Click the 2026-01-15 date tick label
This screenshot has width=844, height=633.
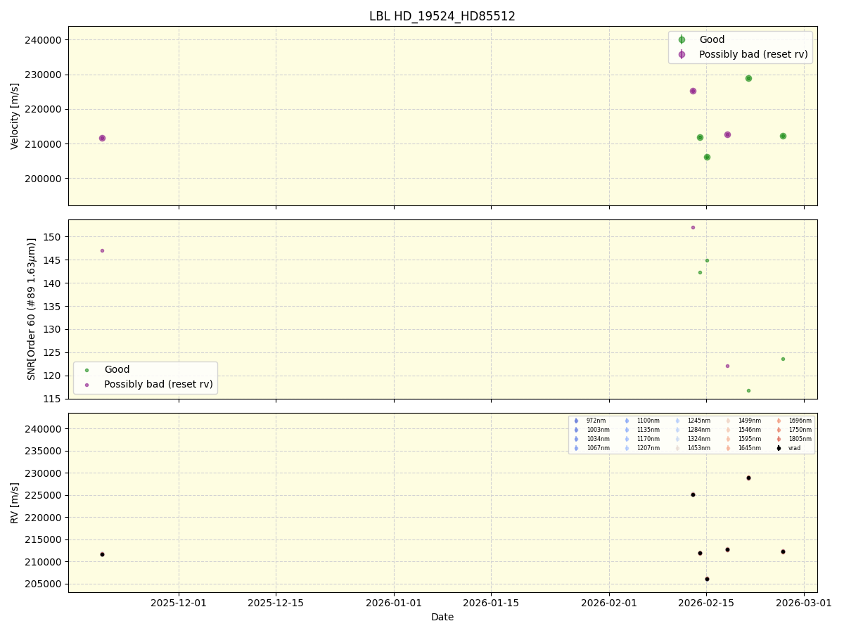[491, 602]
